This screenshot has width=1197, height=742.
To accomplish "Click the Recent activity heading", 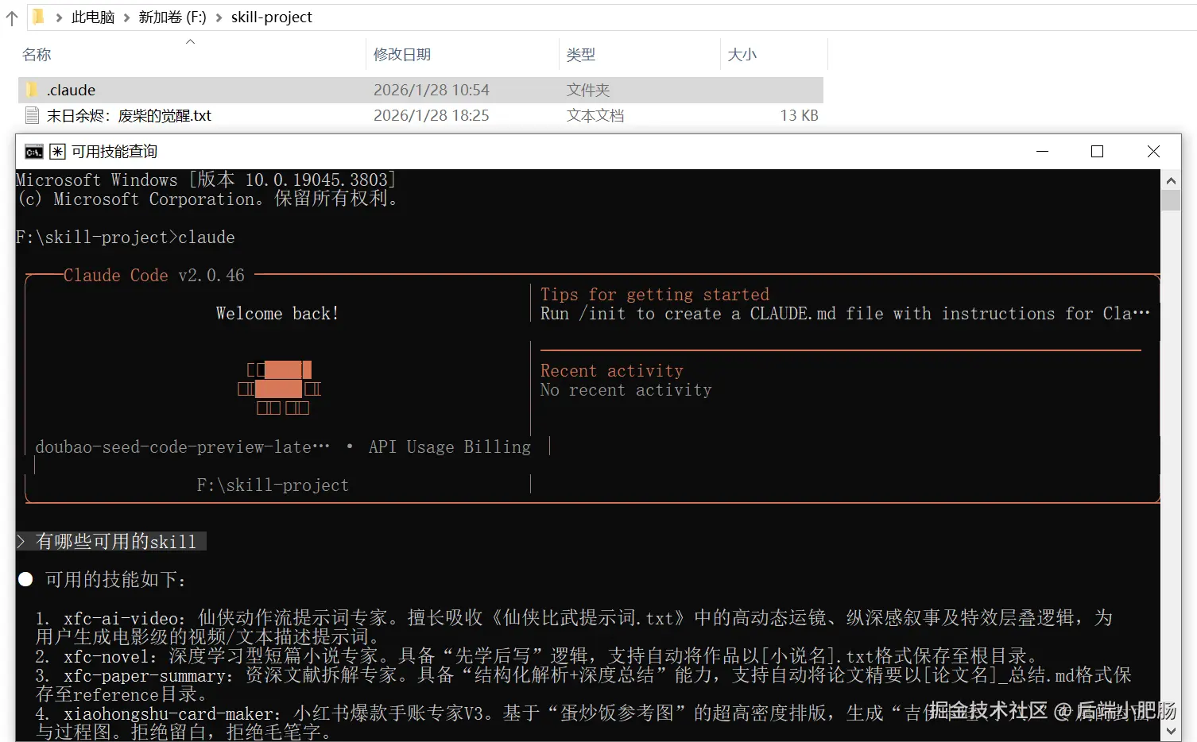I will coord(612,371).
